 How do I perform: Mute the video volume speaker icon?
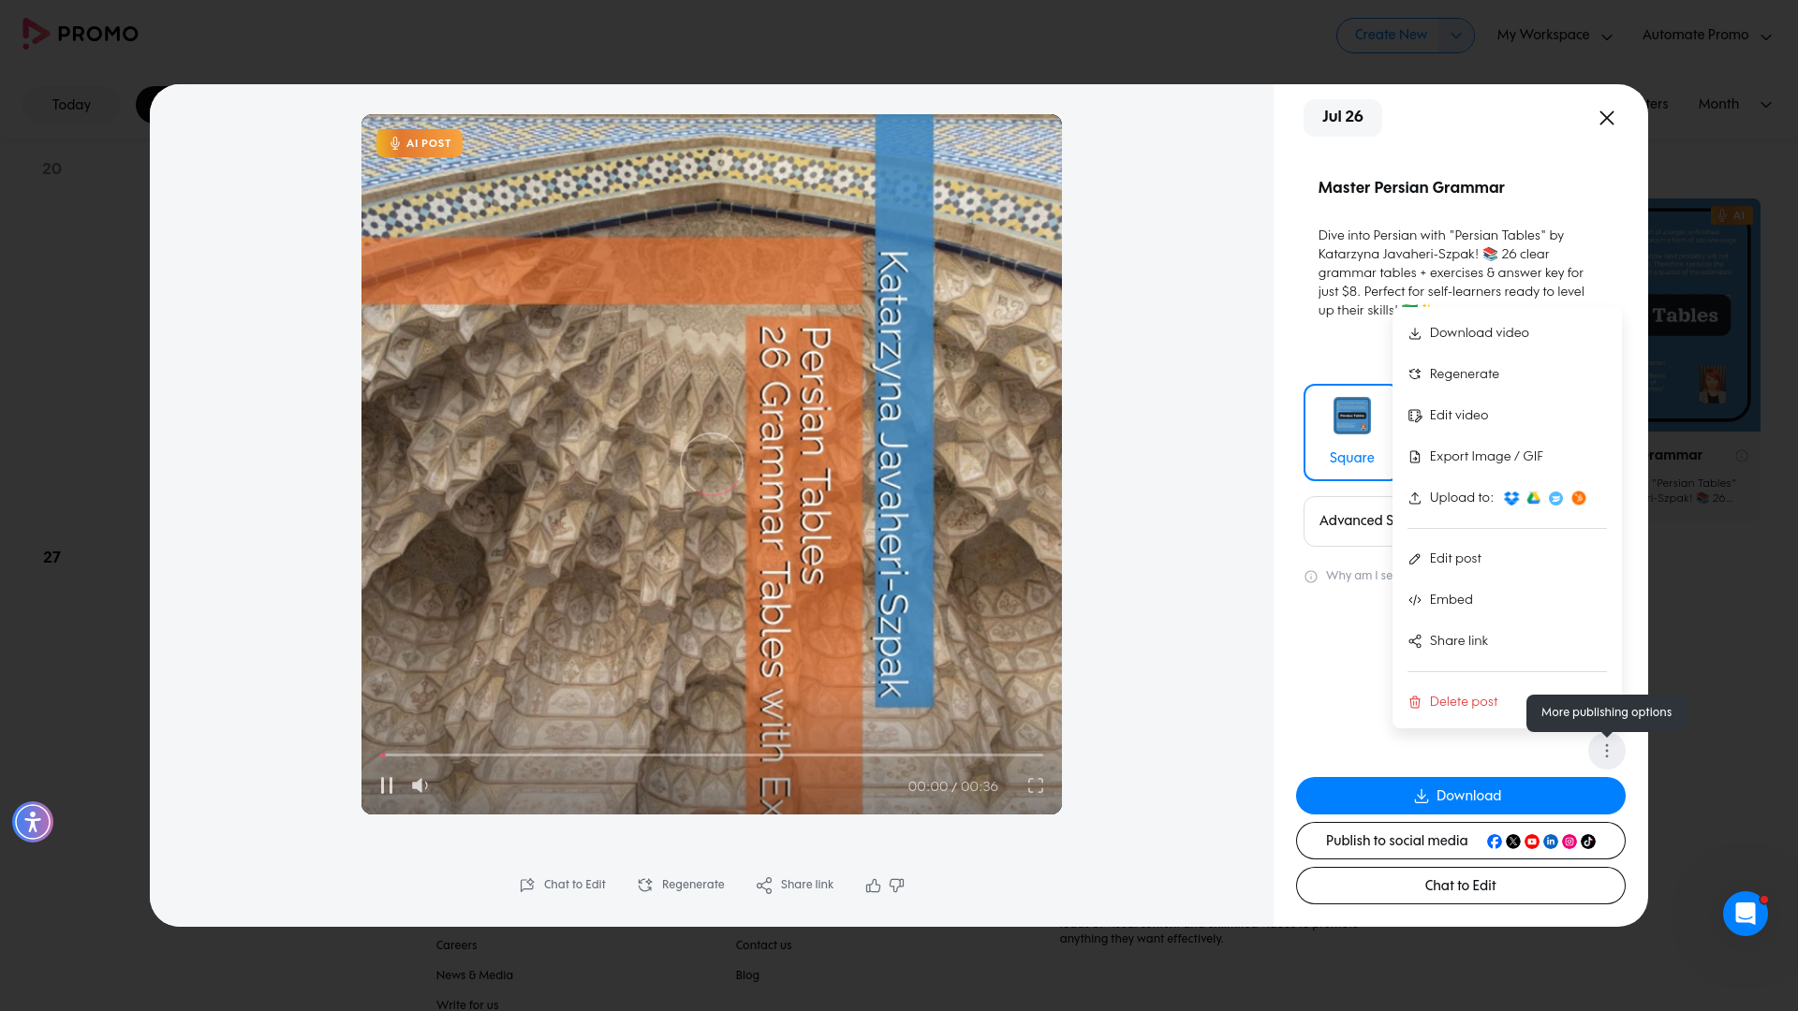click(x=420, y=785)
